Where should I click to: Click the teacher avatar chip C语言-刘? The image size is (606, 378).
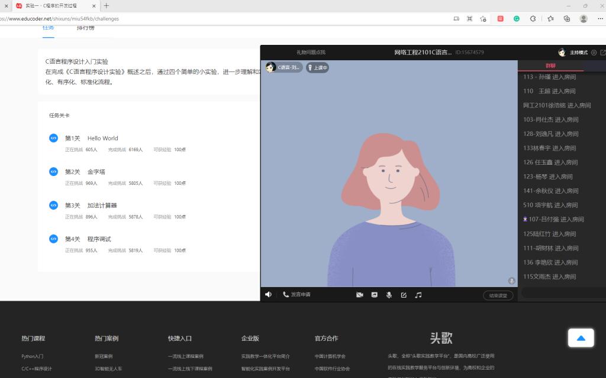pos(284,67)
